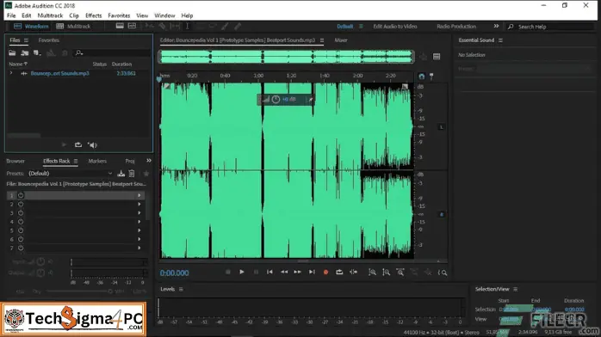Start recording with the red button
Viewport: 601px width, 337px height.
click(325, 273)
